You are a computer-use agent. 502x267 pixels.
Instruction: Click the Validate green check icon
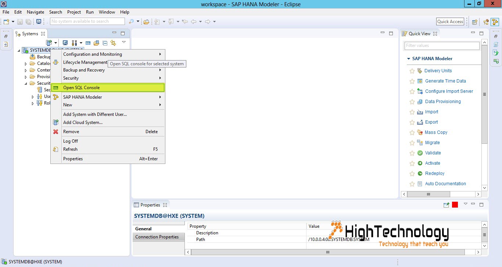(x=420, y=153)
